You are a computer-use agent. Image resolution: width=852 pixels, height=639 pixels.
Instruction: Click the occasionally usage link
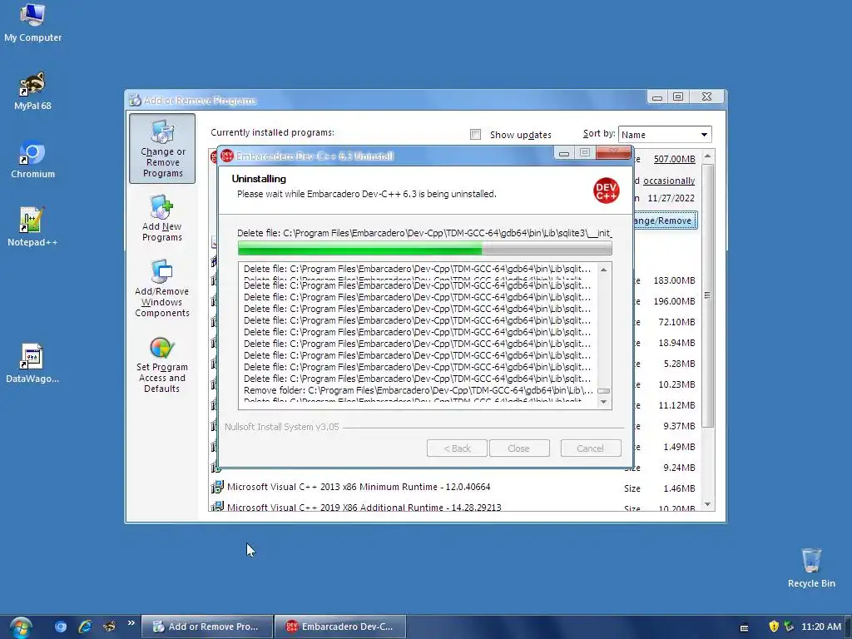tap(669, 181)
